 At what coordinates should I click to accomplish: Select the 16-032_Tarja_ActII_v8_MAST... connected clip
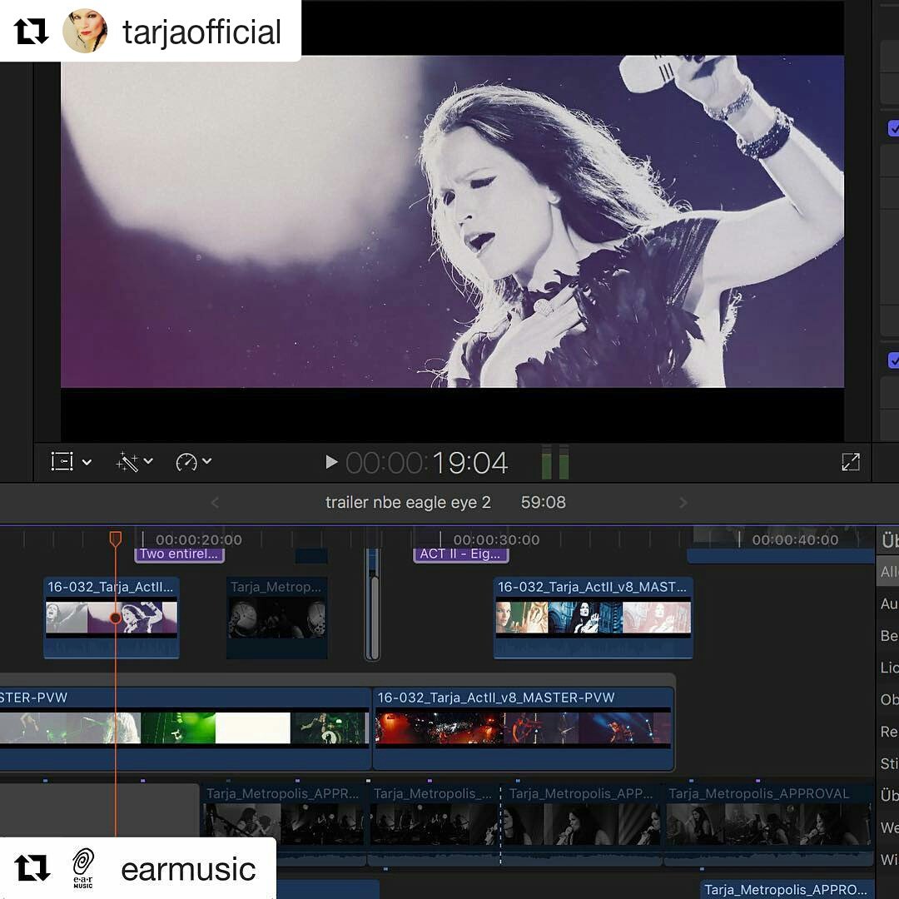(x=594, y=618)
